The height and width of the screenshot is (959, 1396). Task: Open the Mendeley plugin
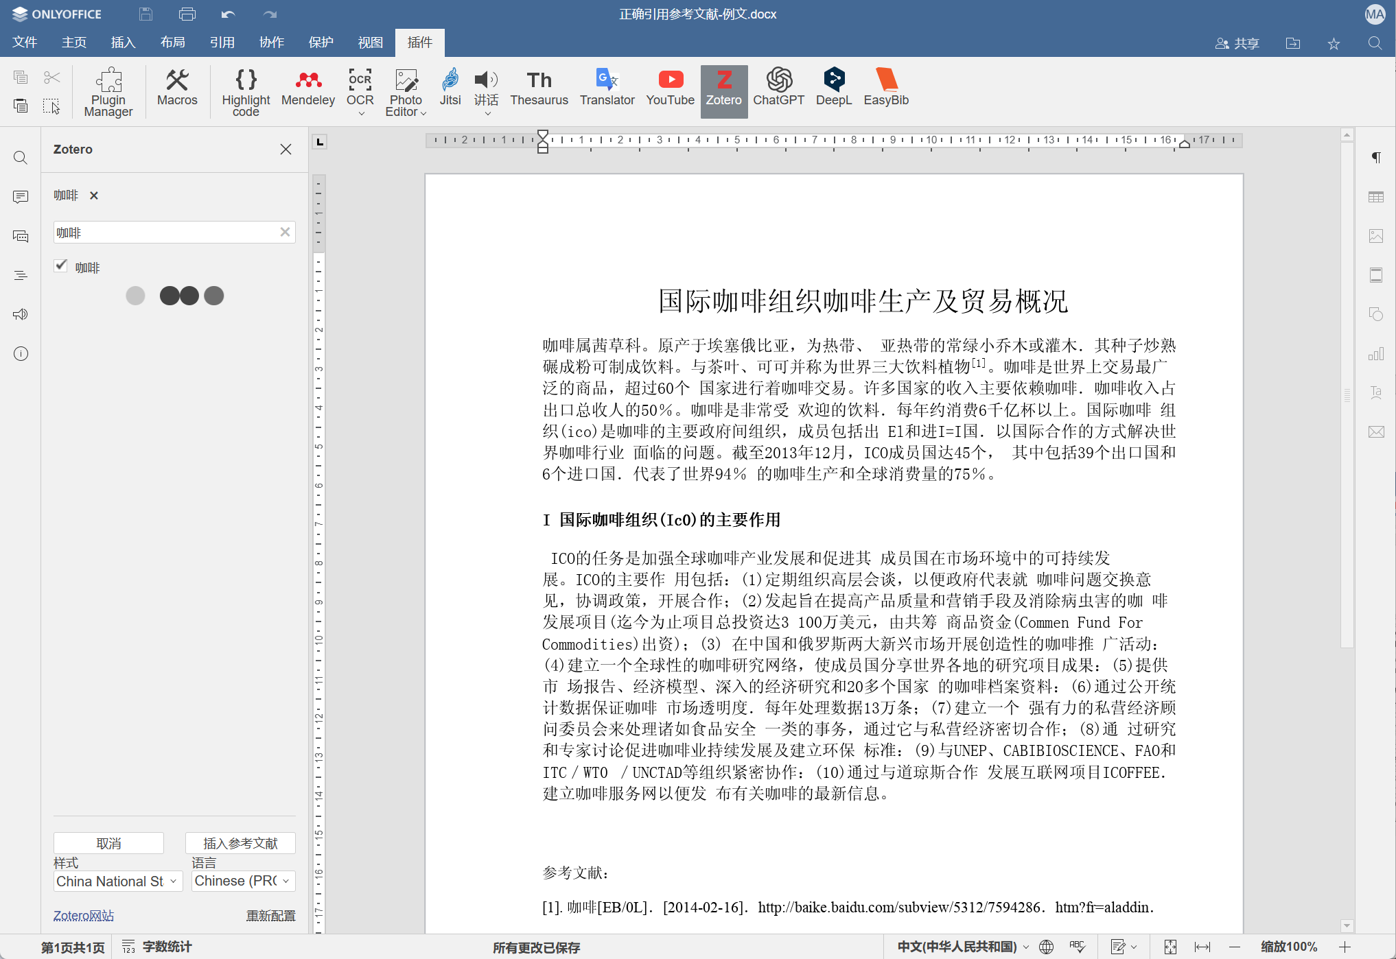tap(308, 89)
